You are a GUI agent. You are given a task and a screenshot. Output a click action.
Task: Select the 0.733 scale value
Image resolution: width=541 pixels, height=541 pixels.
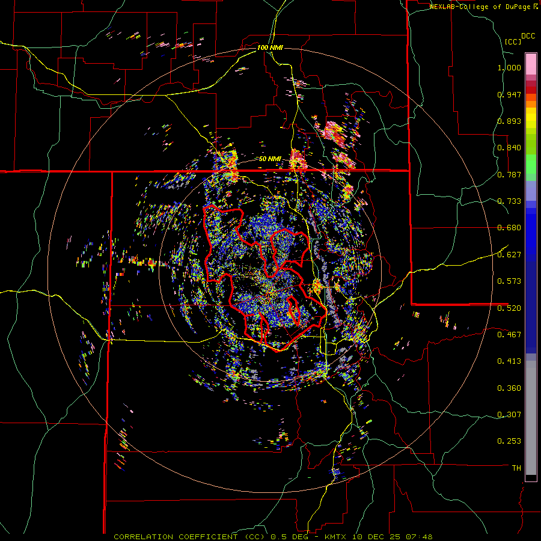click(x=509, y=201)
